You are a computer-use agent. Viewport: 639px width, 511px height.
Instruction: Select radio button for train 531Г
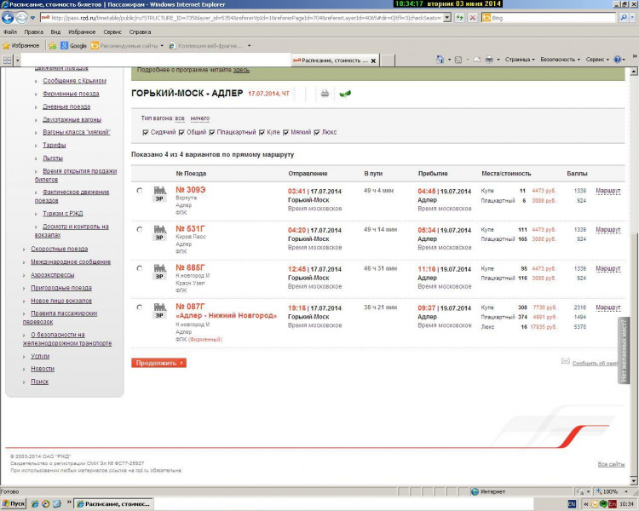point(140,230)
